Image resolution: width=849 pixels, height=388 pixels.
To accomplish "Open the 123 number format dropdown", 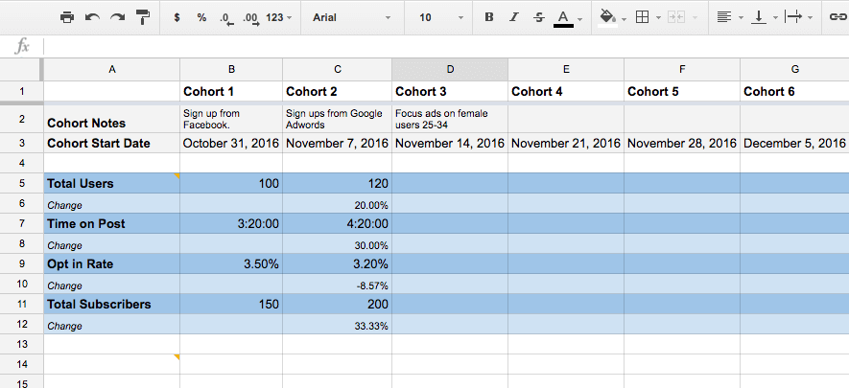I will [279, 17].
